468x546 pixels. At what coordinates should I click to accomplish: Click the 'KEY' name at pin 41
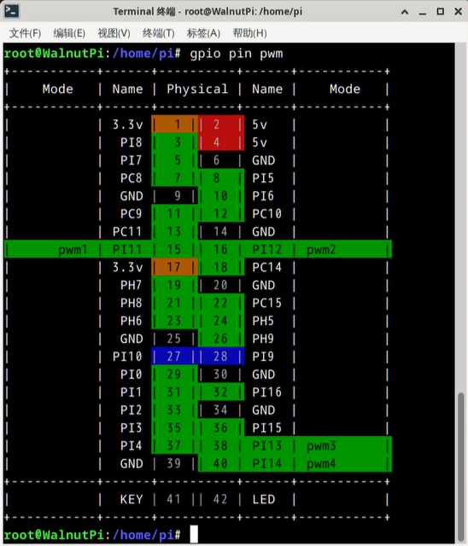[x=132, y=499]
